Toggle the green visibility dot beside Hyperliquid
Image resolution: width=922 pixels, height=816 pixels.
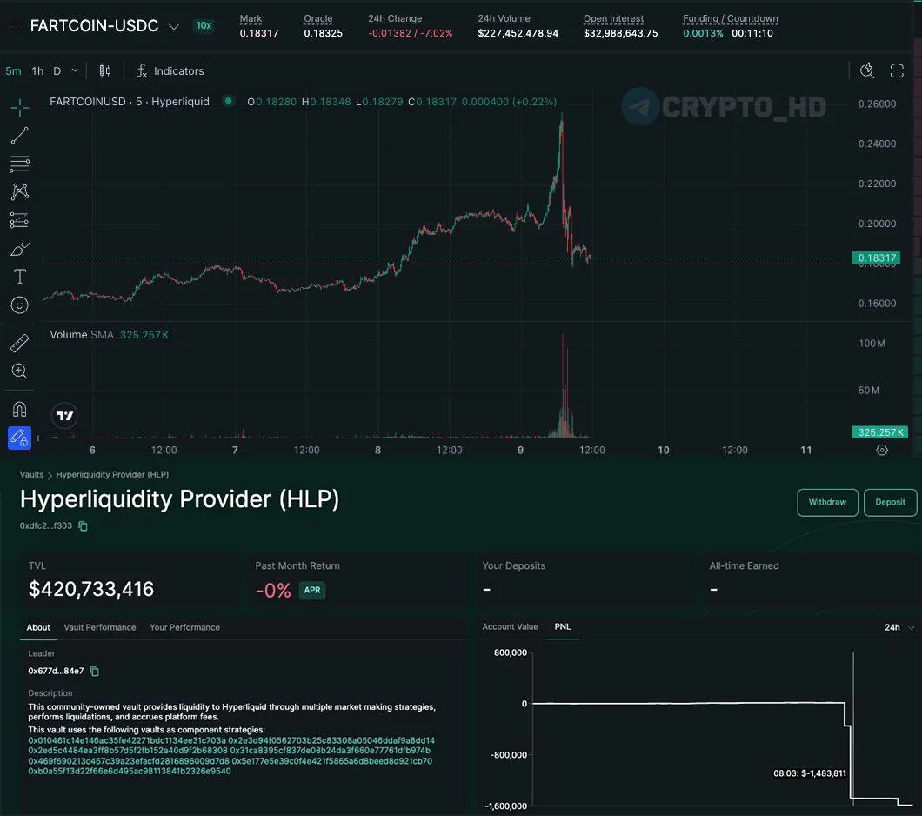(228, 101)
